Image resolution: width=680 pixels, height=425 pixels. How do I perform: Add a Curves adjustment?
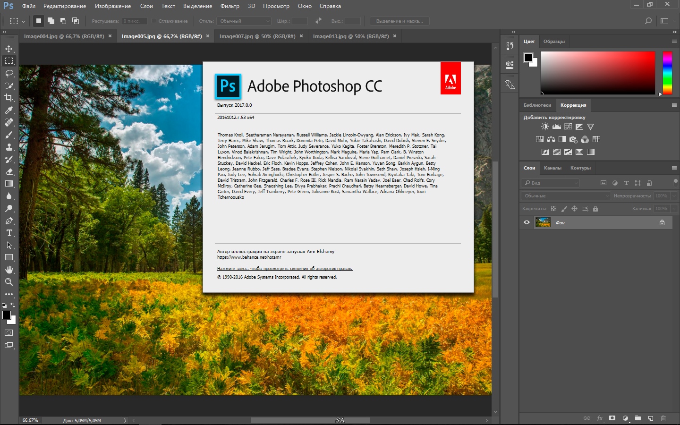pyautogui.click(x=568, y=127)
